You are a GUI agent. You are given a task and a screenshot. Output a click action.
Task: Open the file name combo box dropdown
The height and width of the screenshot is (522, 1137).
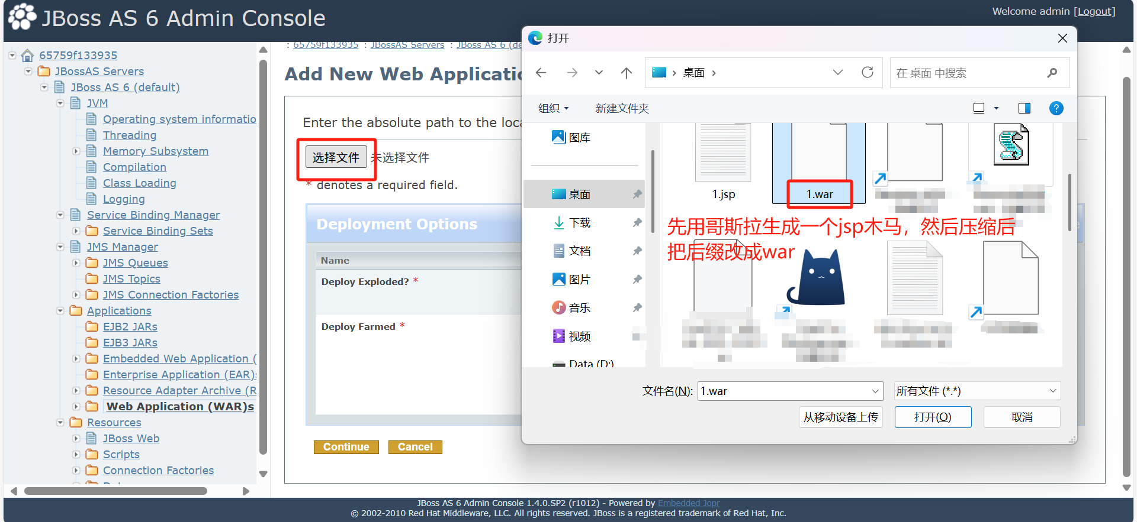pyautogui.click(x=875, y=391)
